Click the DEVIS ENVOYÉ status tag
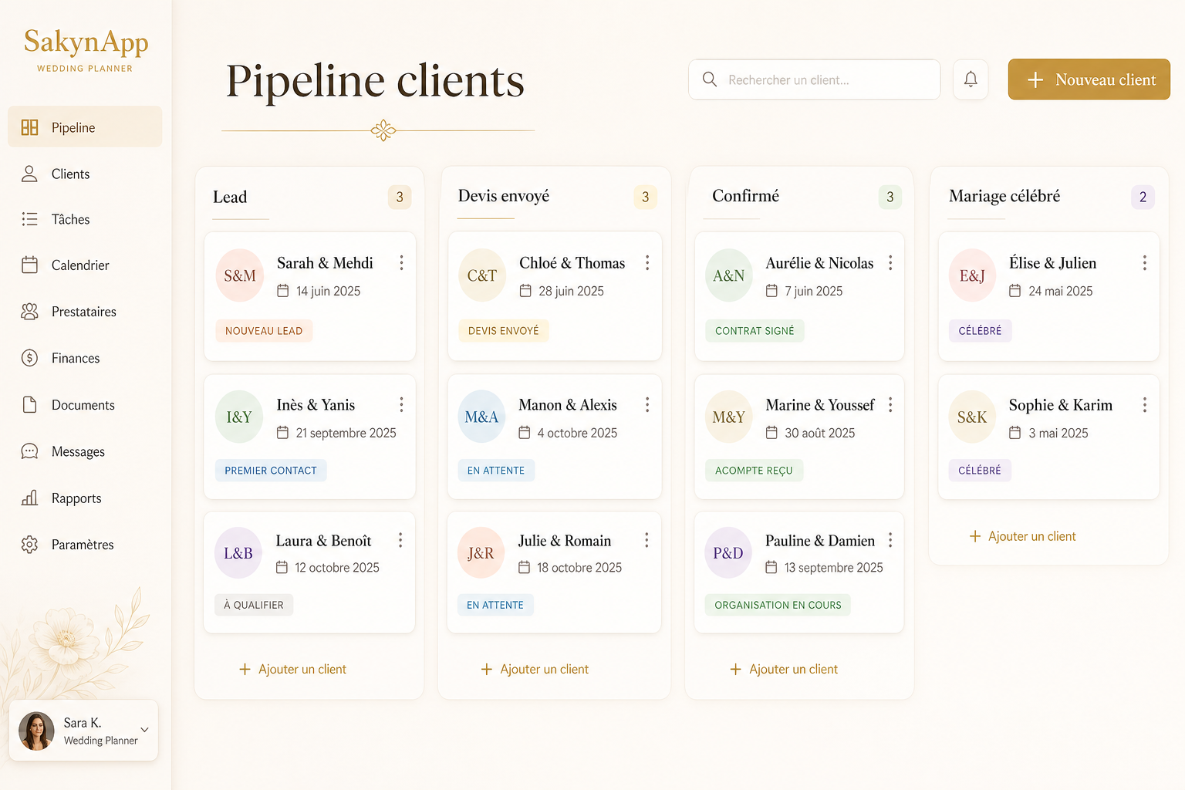The image size is (1185, 790). click(503, 331)
